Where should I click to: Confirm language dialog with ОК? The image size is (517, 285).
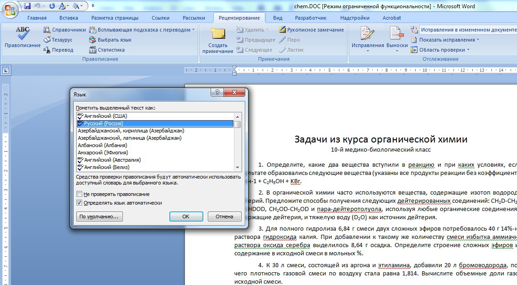[x=186, y=216]
